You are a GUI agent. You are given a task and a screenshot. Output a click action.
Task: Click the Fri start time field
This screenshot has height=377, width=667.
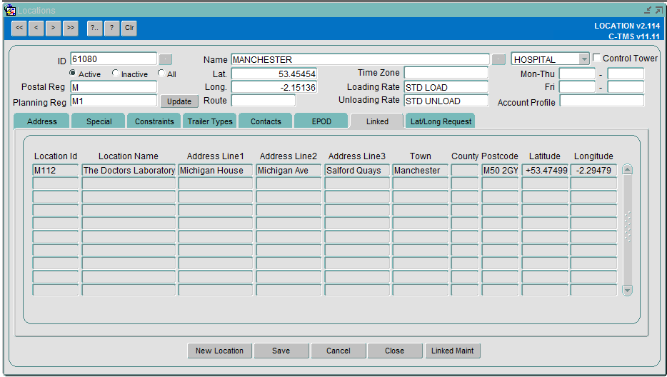[x=577, y=87]
